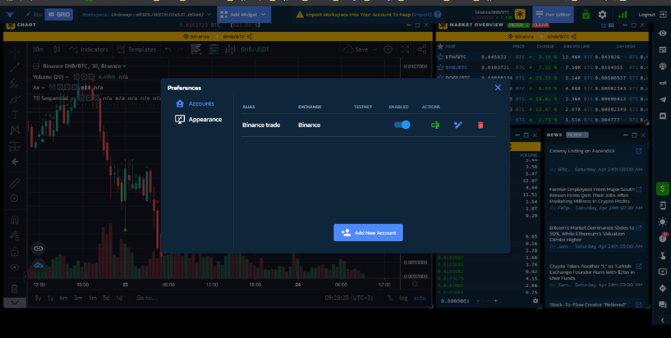Image resolution: width=671 pixels, height=338 pixels.
Task: Click the paper plane icon in right sidebar
Action: [663, 99]
